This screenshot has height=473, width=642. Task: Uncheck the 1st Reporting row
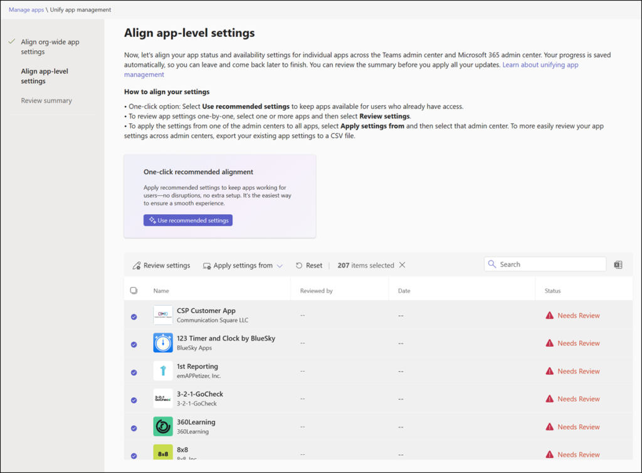[134, 372]
